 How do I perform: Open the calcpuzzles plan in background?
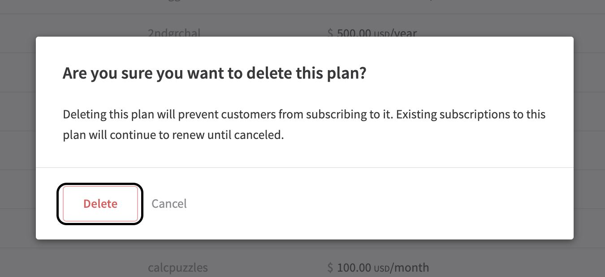178,268
